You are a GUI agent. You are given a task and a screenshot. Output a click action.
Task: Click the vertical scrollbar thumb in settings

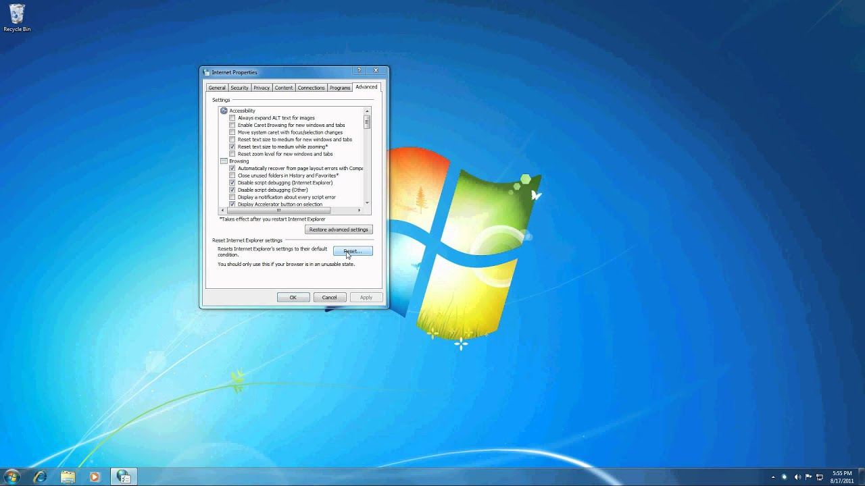point(367,122)
